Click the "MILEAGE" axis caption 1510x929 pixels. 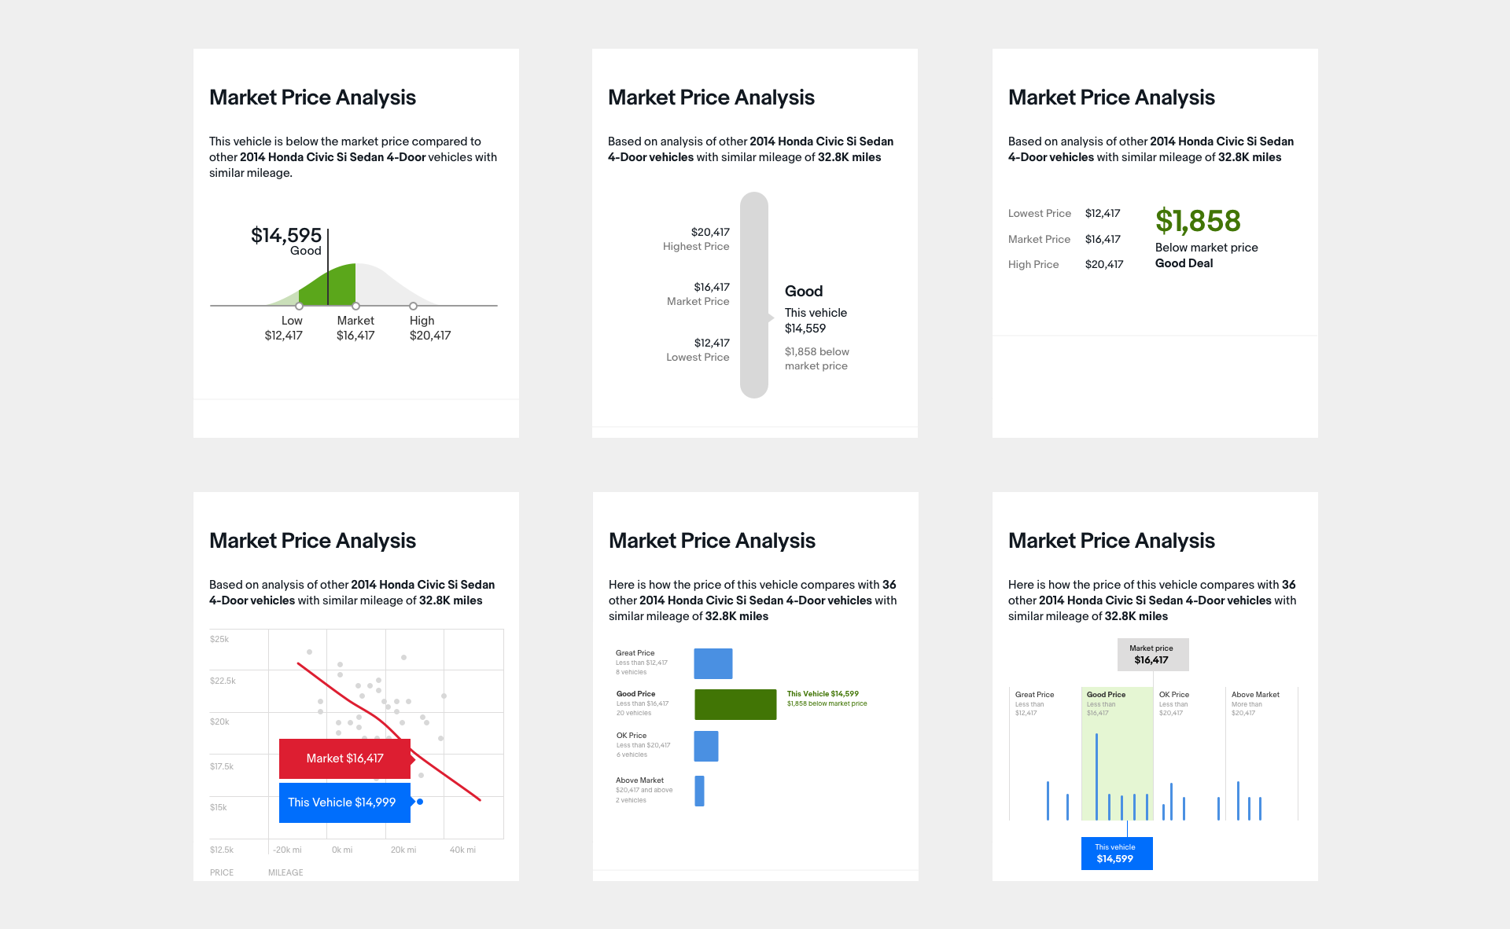285,872
